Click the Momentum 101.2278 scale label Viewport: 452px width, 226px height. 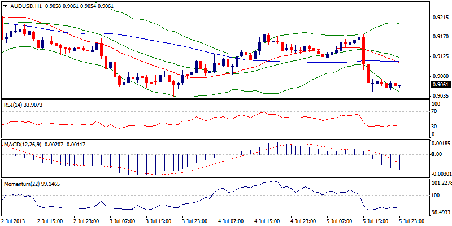pos(441,183)
